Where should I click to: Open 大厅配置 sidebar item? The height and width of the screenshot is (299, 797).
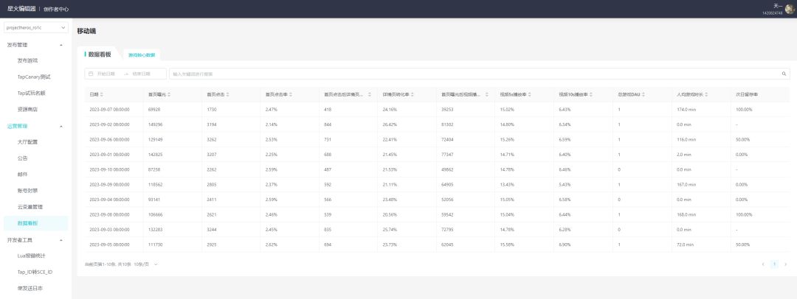click(x=27, y=141)
